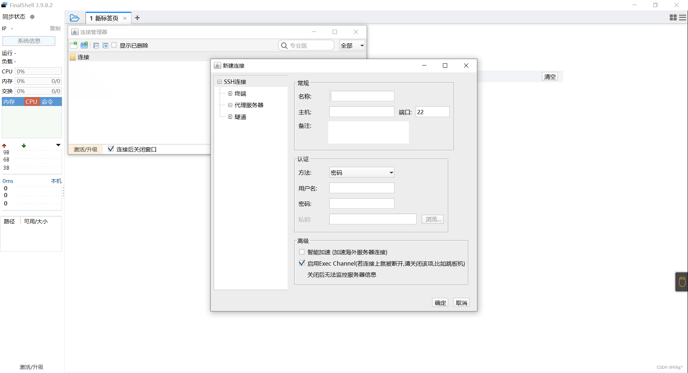Open the network interface dropdown triangle
The height and width of the screenshot is (373, 688).
click(x=58, y=145)
